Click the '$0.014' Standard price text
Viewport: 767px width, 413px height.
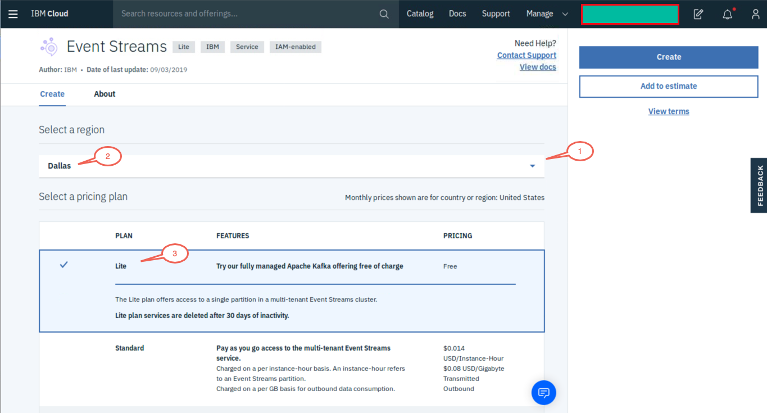click(x=454, y=348)
